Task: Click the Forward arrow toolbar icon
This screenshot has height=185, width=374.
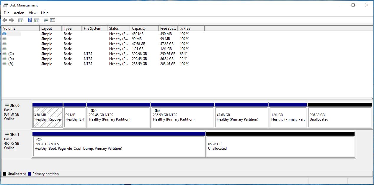Action: tap(12, 20)
